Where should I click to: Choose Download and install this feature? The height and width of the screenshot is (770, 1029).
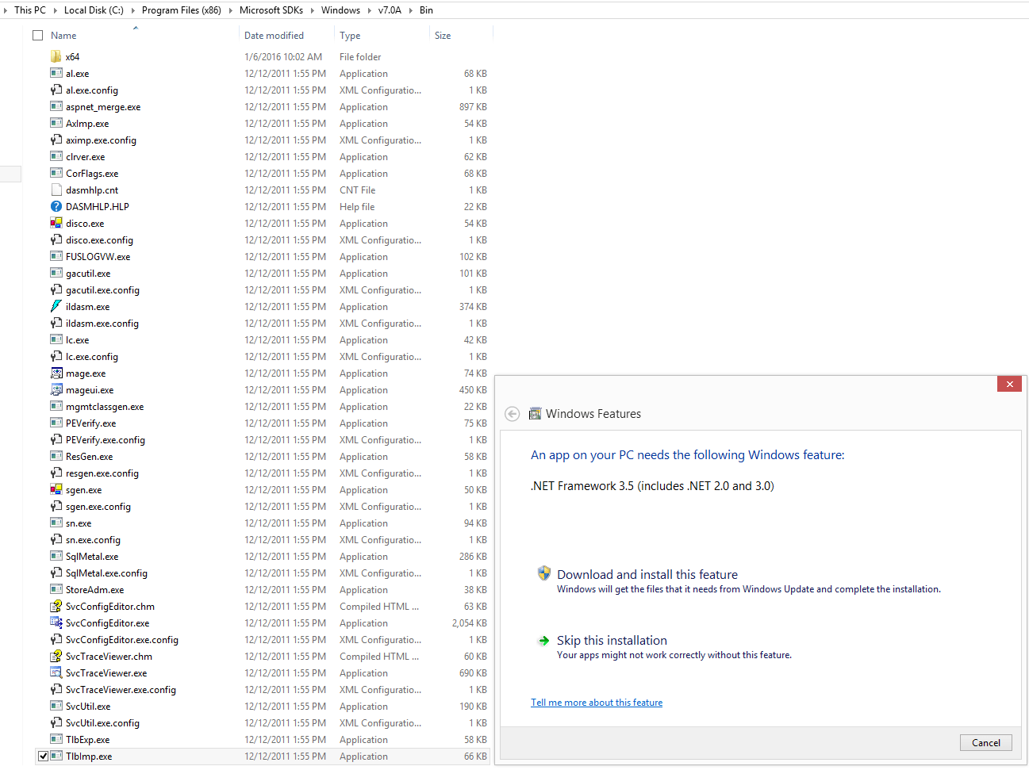tap(647, 574)
